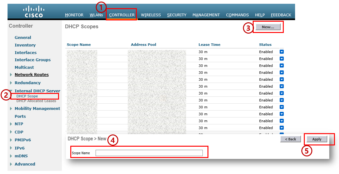The height and width of the screenshot is (174, 339).
Task: Expand the Network Routes arrow
Action: click(11, 75)
